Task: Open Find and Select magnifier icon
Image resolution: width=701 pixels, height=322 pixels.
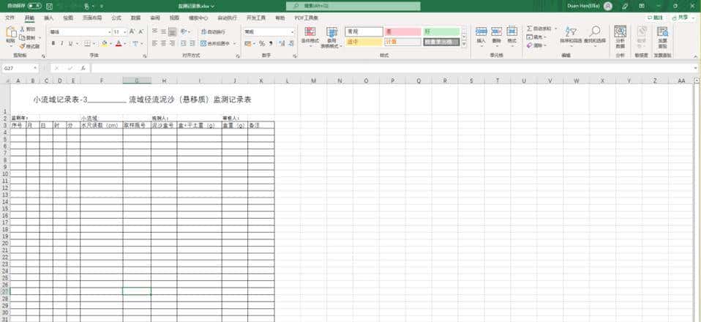Action: click(x=595, y=31)
